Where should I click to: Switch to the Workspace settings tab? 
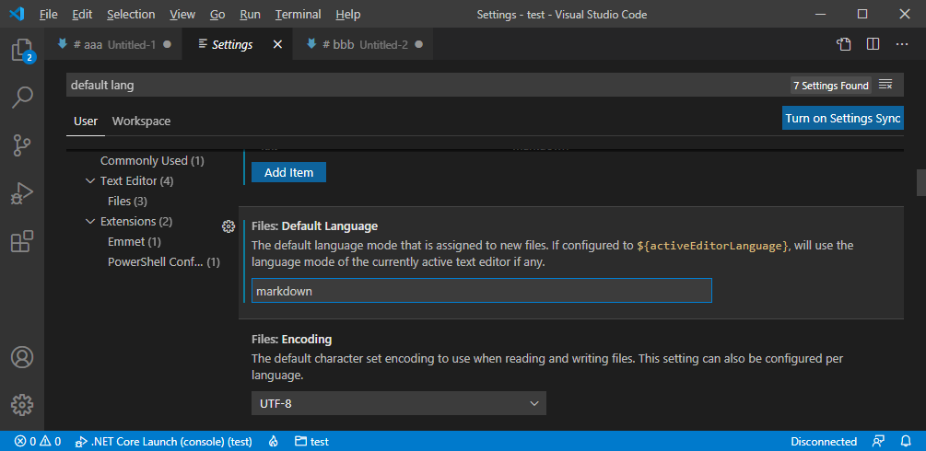click(141, 121)
